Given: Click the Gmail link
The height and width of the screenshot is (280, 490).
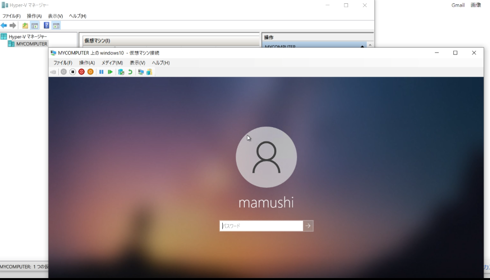Looking at the screenshot, I should point(457,5).
